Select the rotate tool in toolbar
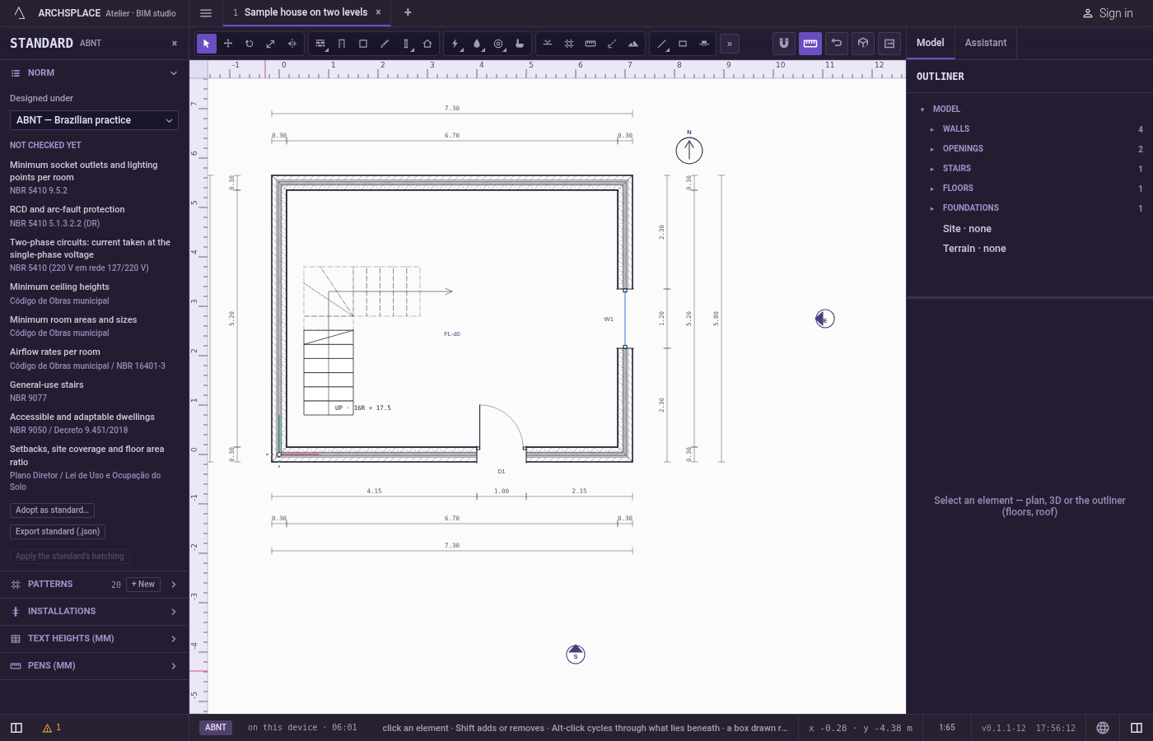 pos(250,44)
